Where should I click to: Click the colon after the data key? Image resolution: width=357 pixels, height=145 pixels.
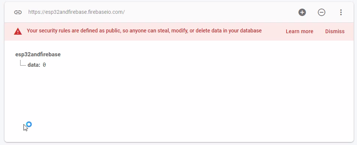[39, 65]
